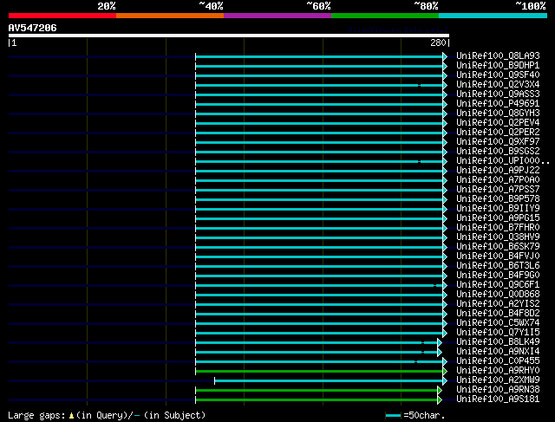This screenshot has width=555, height=422.
Task: Select the UniRef100_Q9SF40 label
Action: 498,75
